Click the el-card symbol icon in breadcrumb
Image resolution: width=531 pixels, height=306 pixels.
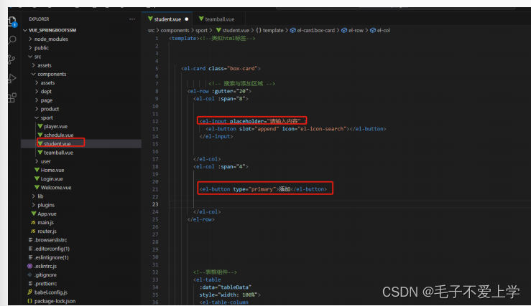(293, 30)
